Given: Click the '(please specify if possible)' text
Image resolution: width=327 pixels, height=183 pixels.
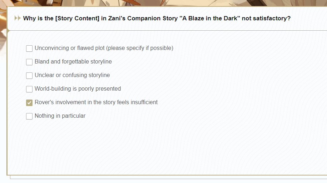Looking at the screenshot, I should point(140,48).
